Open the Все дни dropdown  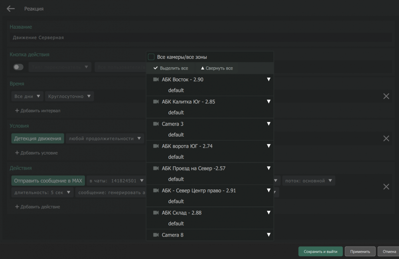click(x=27, y=96)
